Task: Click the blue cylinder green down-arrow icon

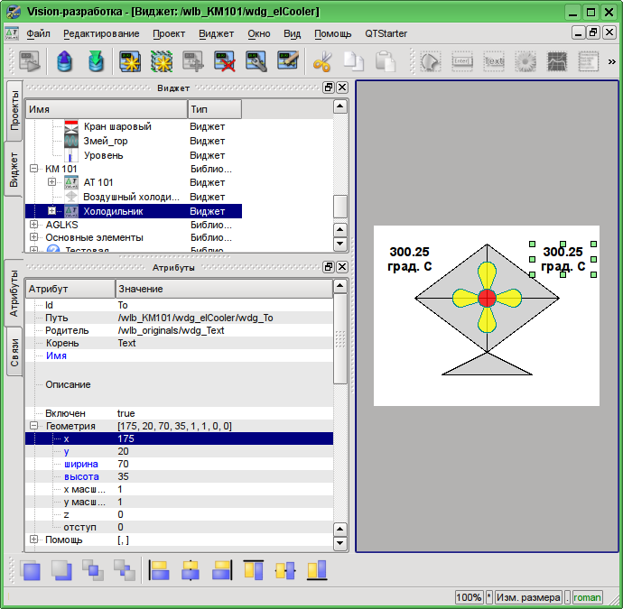Action: (96, 62)
